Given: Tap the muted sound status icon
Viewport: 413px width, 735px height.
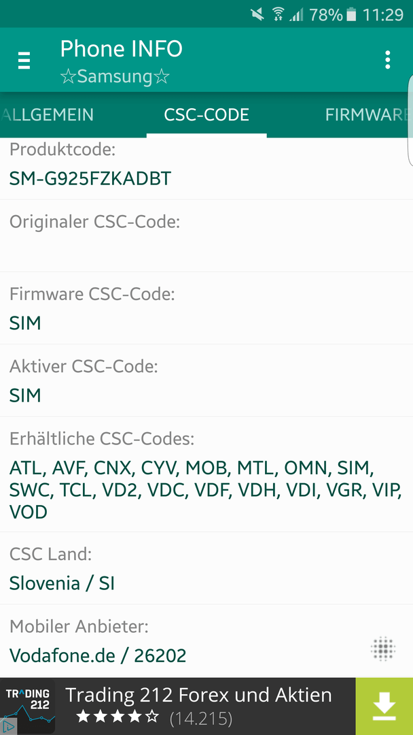Looking at the screenshot, I should 257,14.
